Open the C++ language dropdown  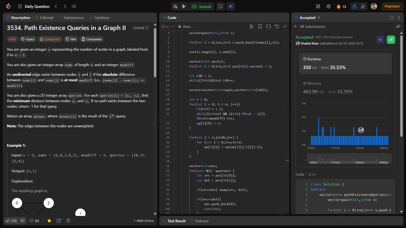167,26
